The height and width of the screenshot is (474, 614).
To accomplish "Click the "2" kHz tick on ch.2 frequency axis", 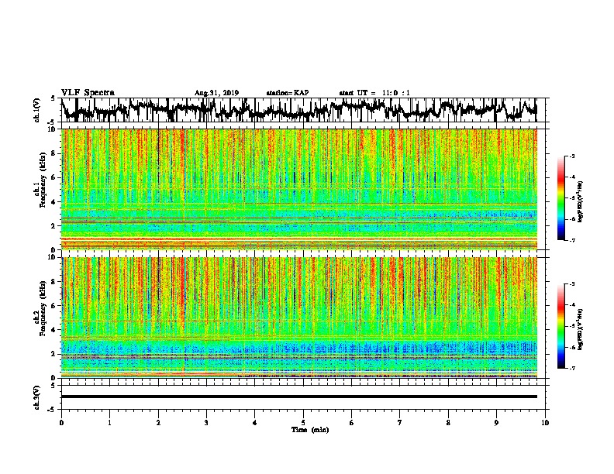I will (x=55, y=353).
